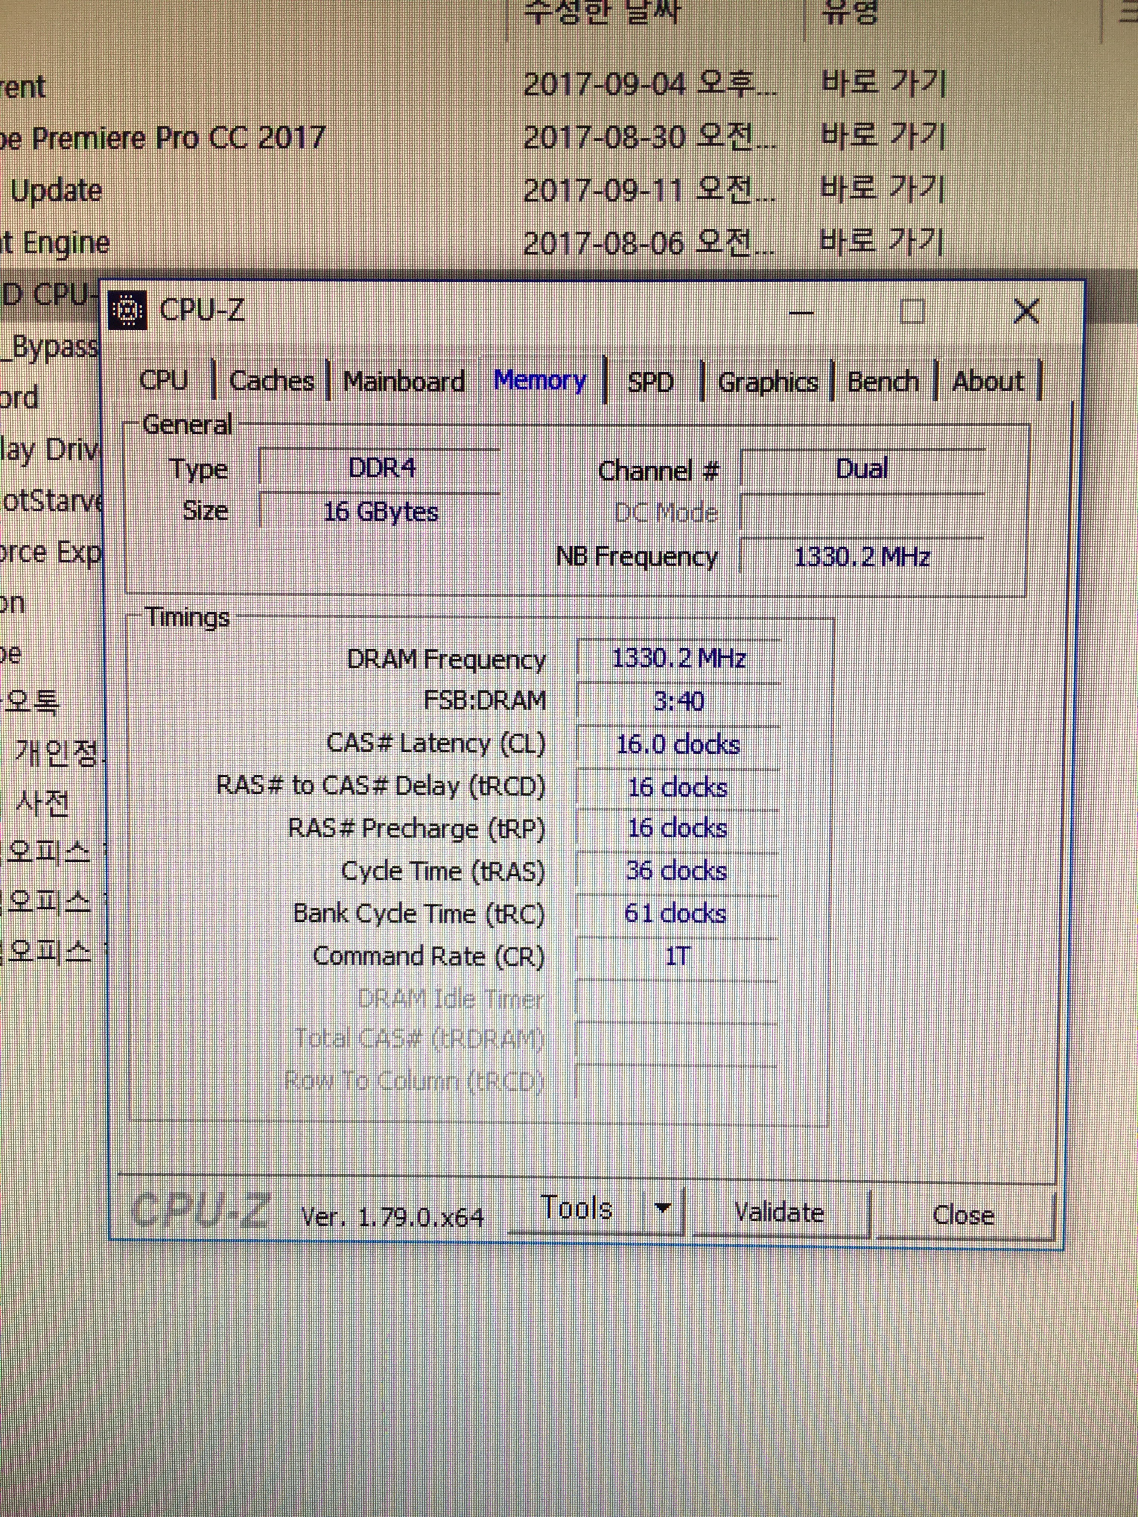Image resolution: width=1138 pixels, height=1517 pixels.
Task: Open the Bench tab
Action: point(883,381)
